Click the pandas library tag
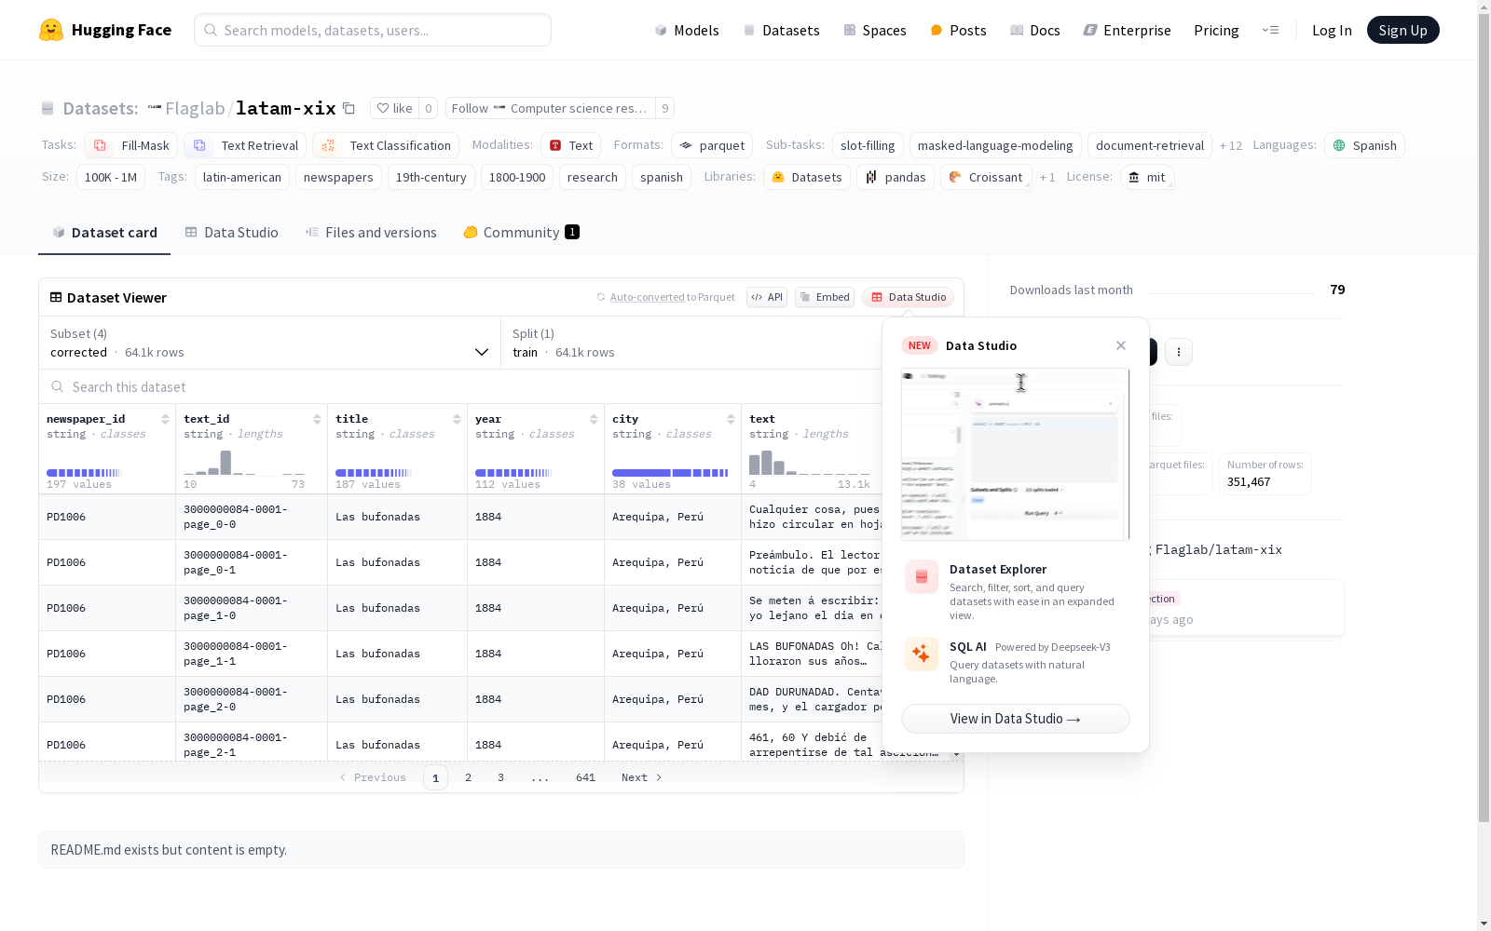Screen dimensions: 1491x931 pos(896,177)
